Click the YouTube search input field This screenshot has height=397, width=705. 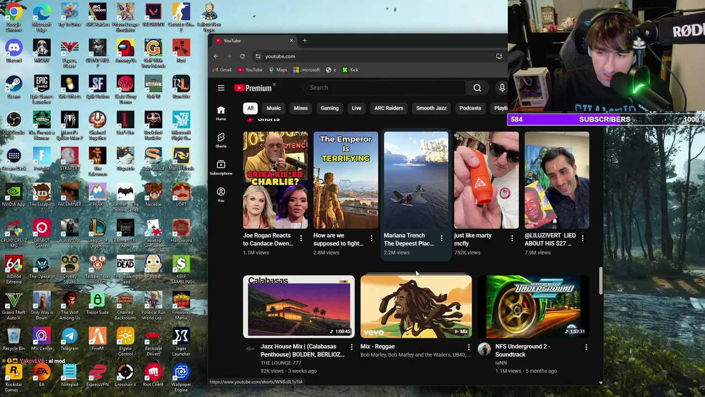(x=384, y=88)
